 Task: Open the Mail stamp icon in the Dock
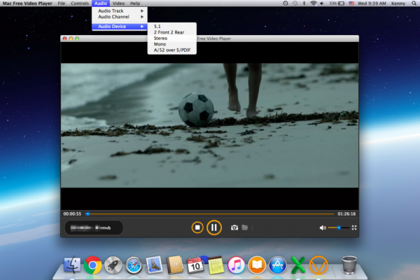click(154, 265)
